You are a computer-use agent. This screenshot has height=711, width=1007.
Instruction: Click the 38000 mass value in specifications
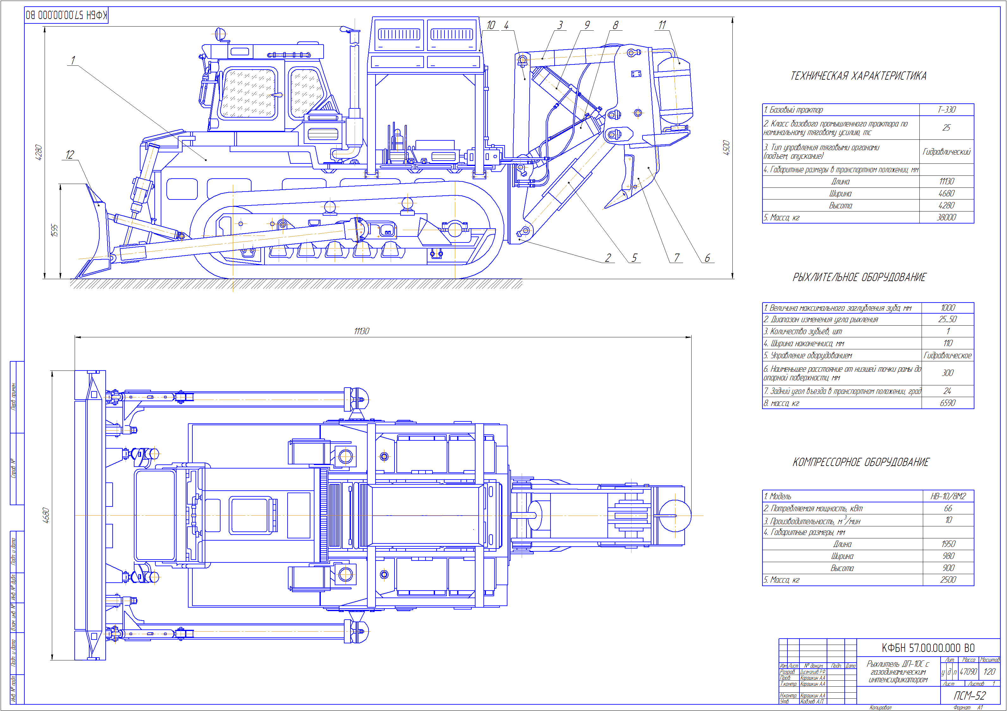[x=947, y=218]
